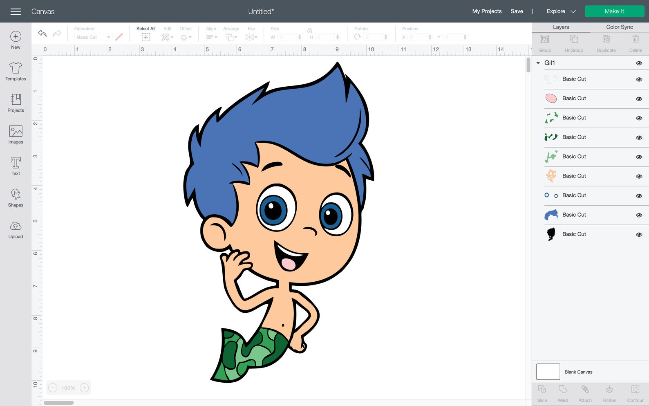
Task: Open the hamburger main menu
Action: [x=16, y=11]
